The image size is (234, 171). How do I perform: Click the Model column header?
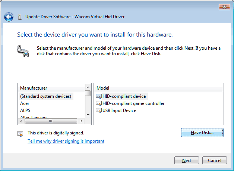[159, 88]
